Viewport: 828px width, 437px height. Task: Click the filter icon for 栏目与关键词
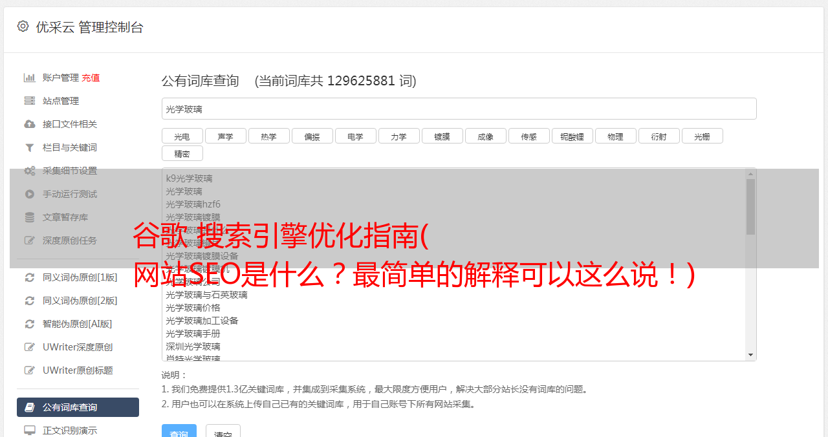tap(30, 147)
